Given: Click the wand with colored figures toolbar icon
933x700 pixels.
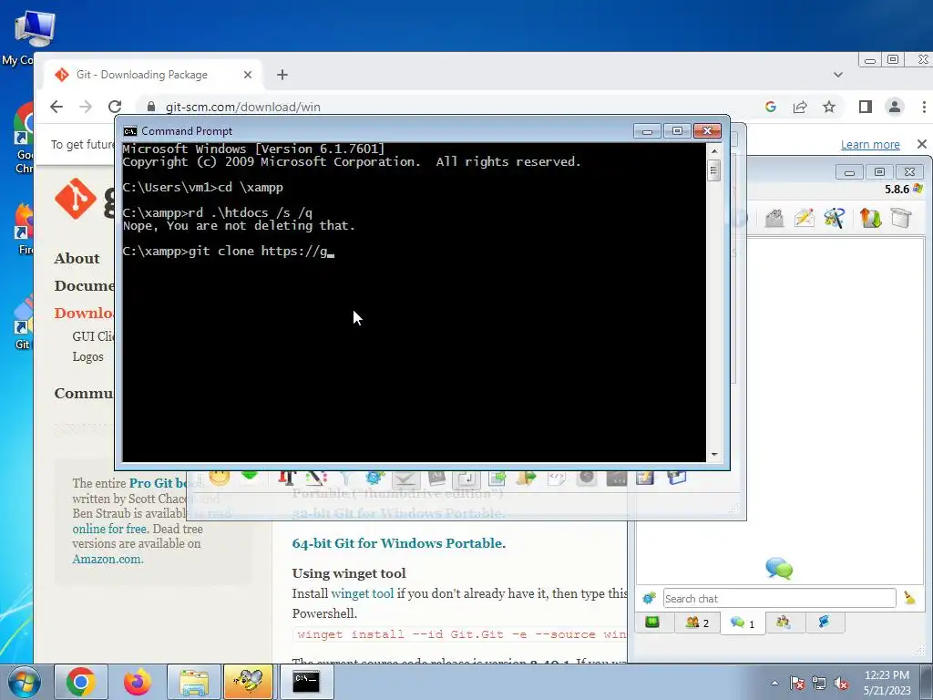Looking at the screenshot, I should coord(835,218).
